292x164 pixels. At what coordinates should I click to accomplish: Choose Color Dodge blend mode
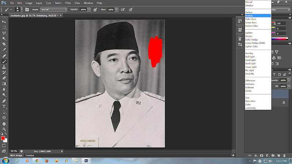point(258,40)
